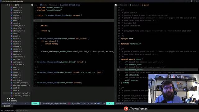The image size is (199, 112).
Task: Click the memory folder icon
Action: [9, 101]
